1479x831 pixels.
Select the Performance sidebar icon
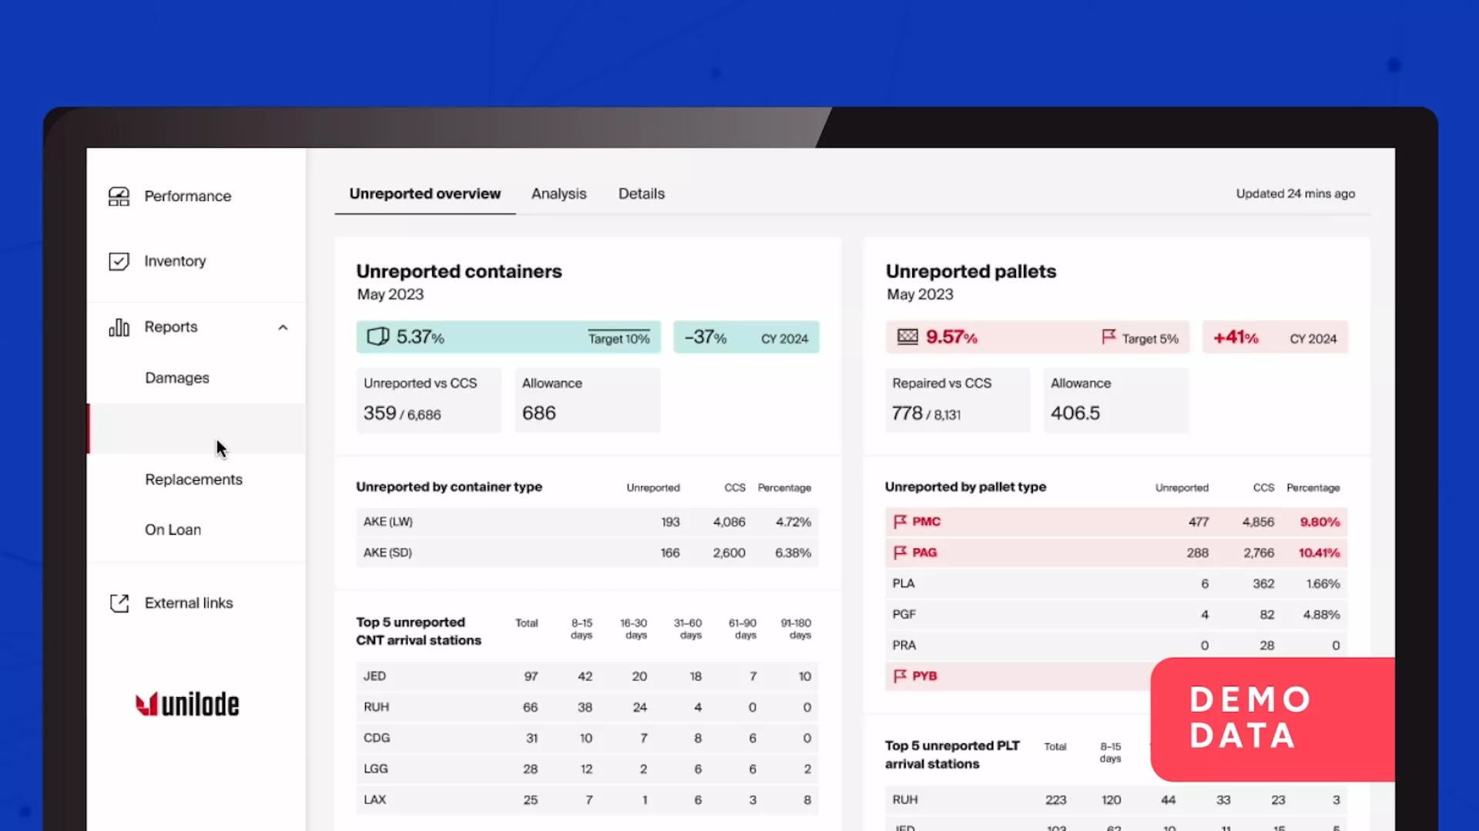coord(119,196)
